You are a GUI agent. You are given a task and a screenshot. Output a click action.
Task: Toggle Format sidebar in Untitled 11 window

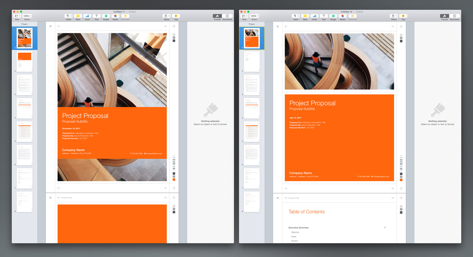click(217, 16)
